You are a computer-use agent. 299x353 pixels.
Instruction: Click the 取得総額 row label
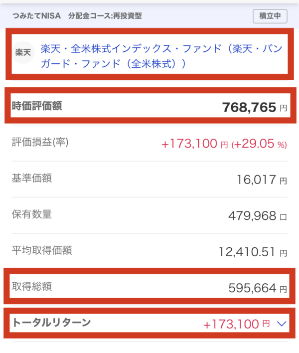click(x=32, y=287)
